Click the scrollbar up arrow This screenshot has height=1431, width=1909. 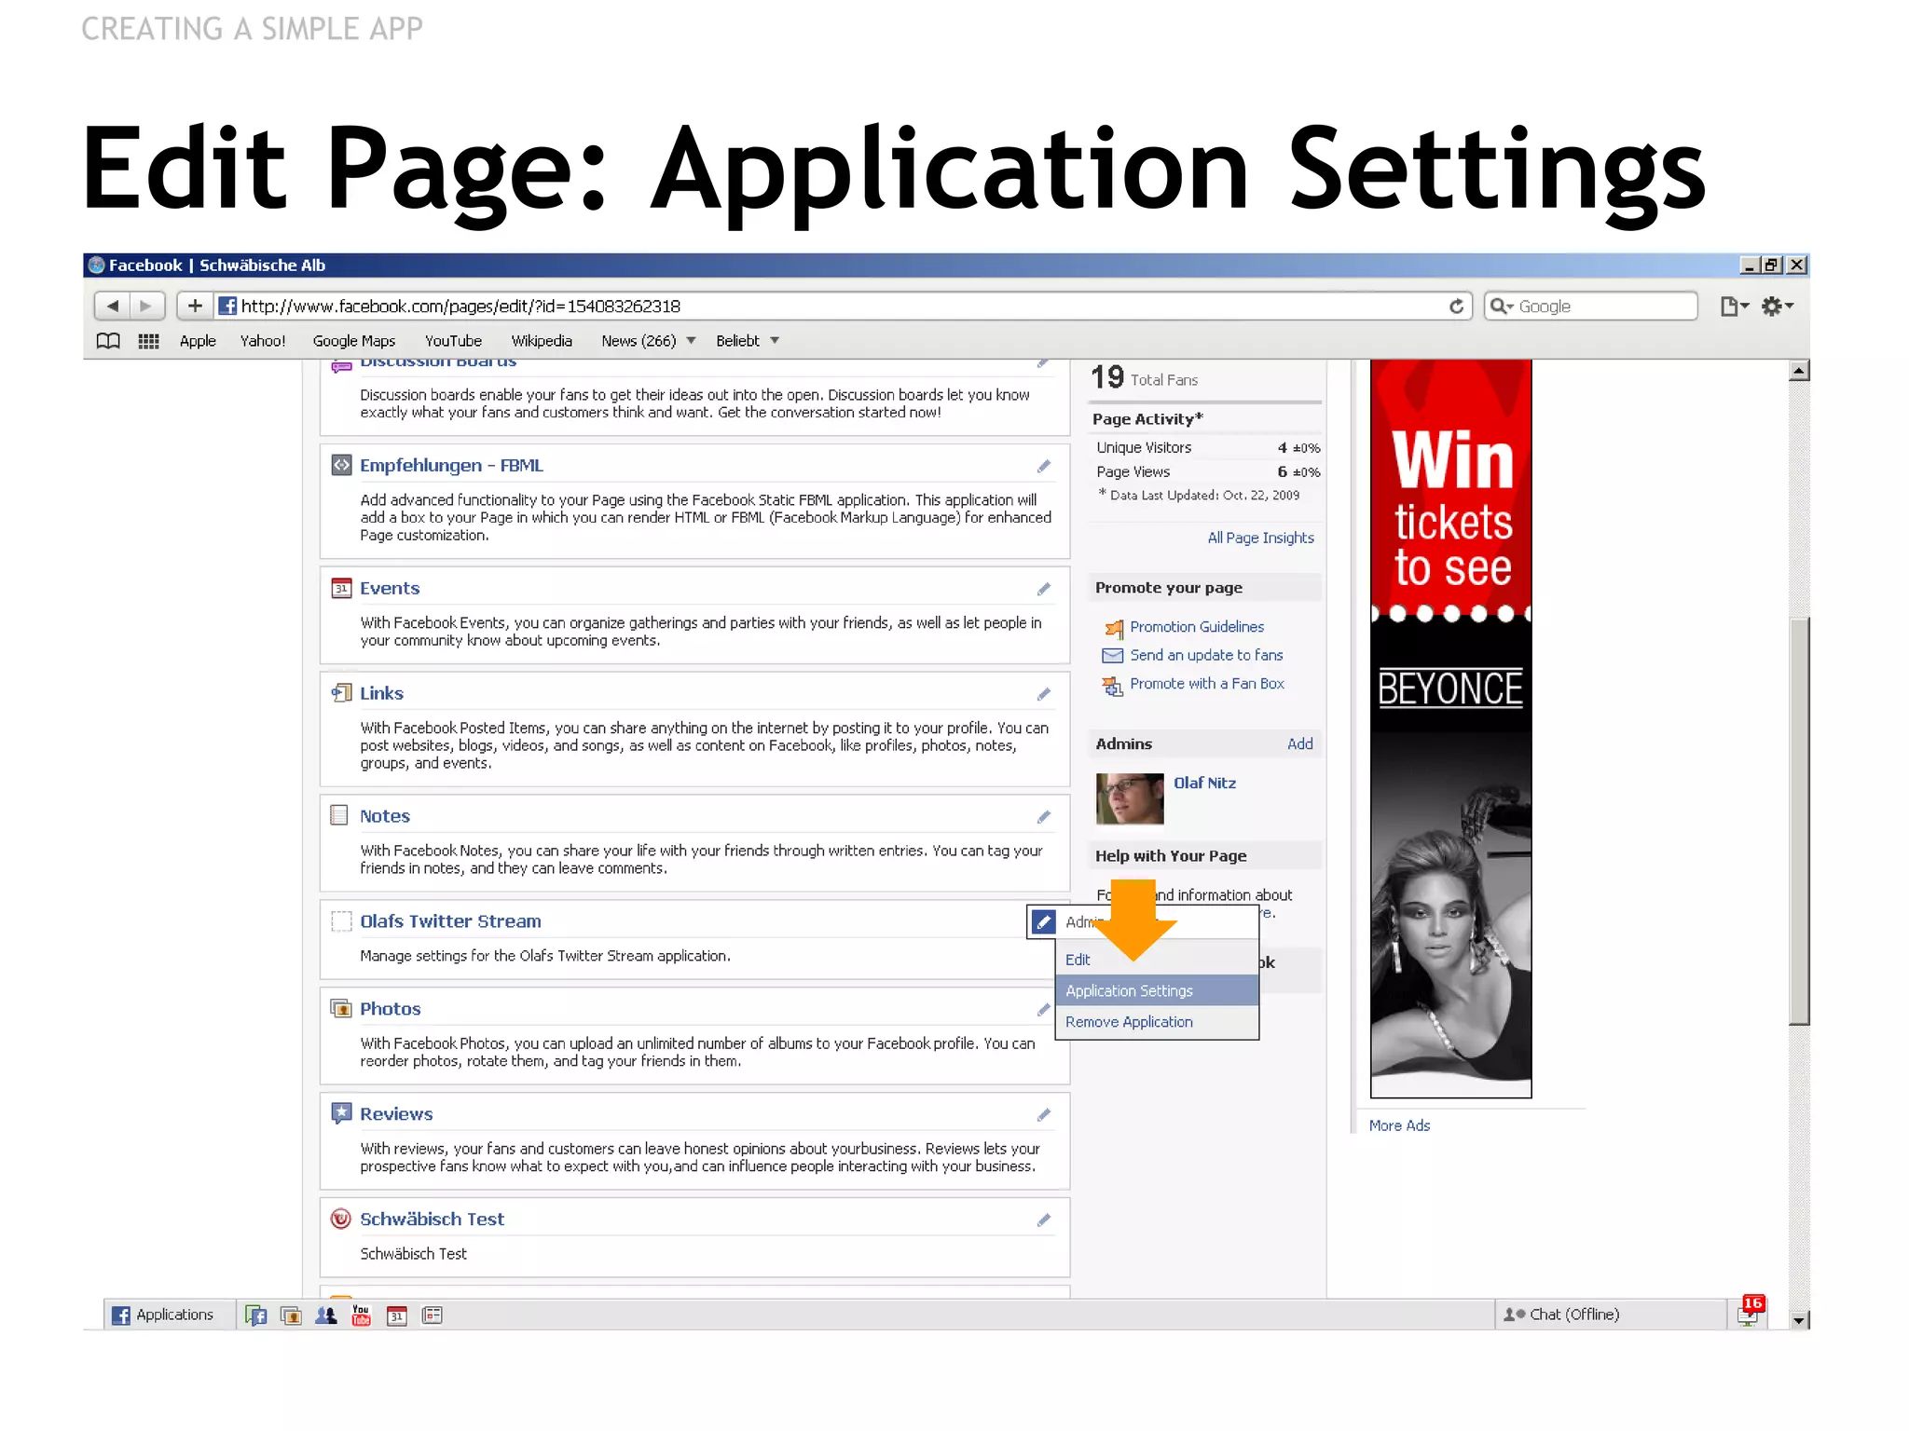tap(1799, 371)
